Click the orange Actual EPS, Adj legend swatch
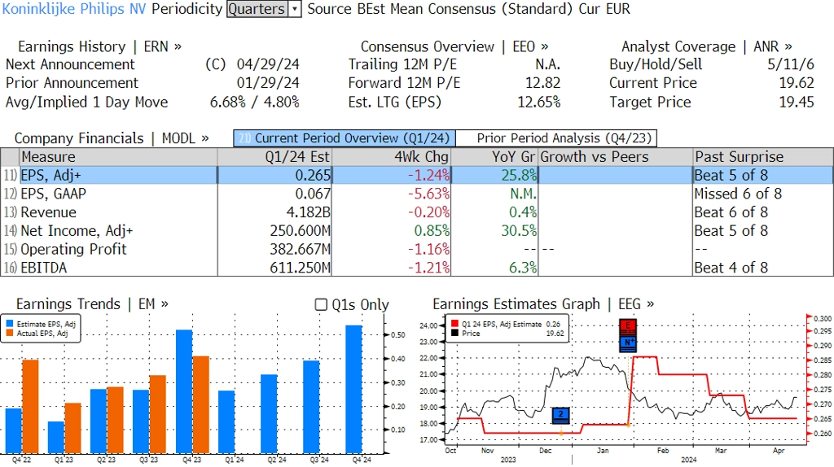 [10, 333]
